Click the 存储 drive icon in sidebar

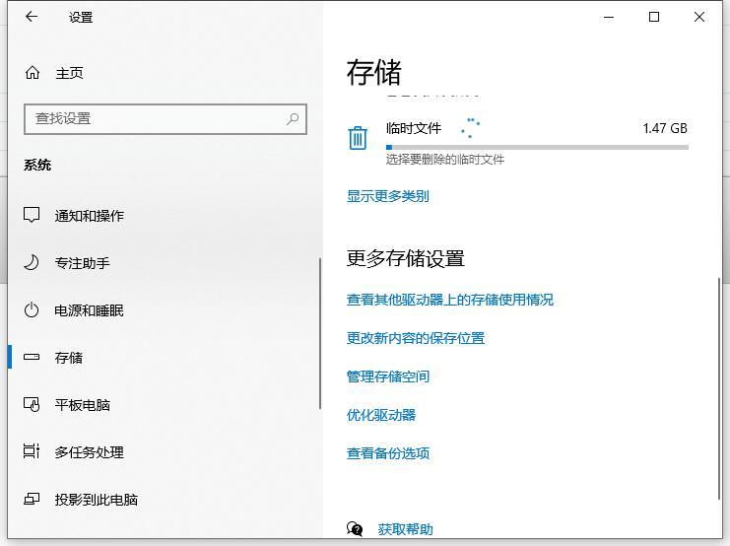32,358
